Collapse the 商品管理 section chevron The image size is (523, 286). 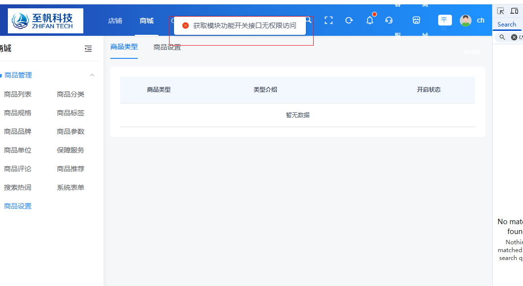tap(92, 75)
